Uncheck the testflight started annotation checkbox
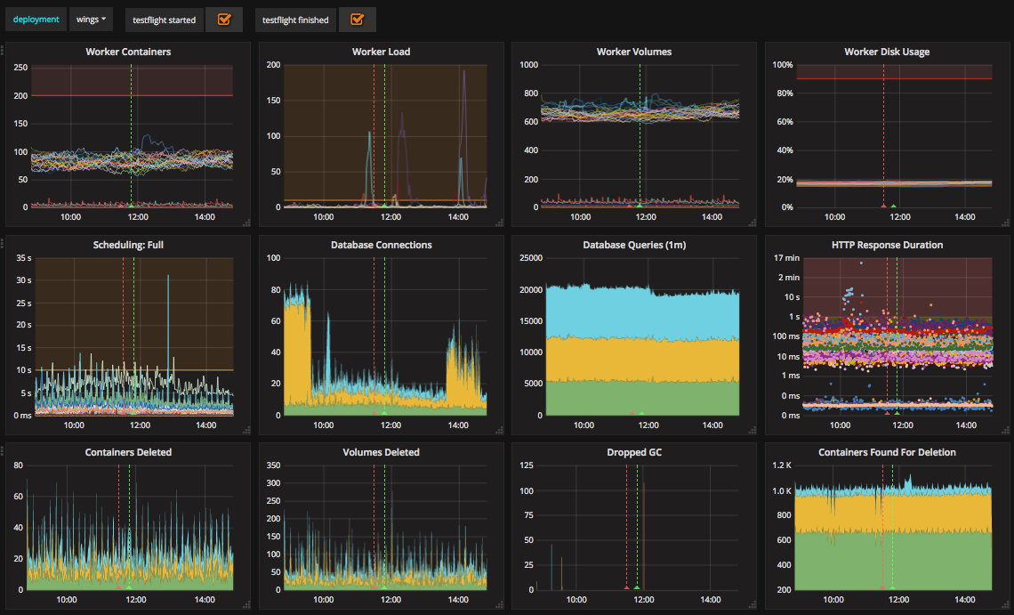 pyautogui.click(x=224, y=20)
